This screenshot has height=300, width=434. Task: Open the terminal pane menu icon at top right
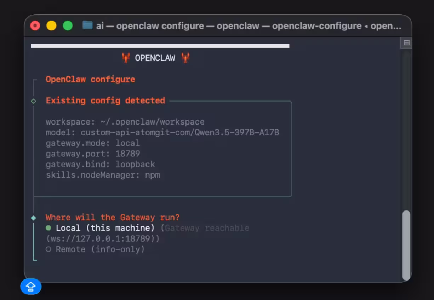coord(406,42)
